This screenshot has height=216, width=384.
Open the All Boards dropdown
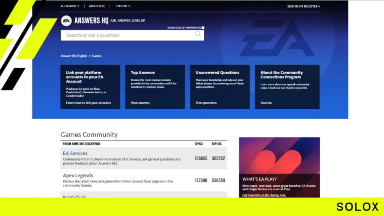click(x=70, y=6)
